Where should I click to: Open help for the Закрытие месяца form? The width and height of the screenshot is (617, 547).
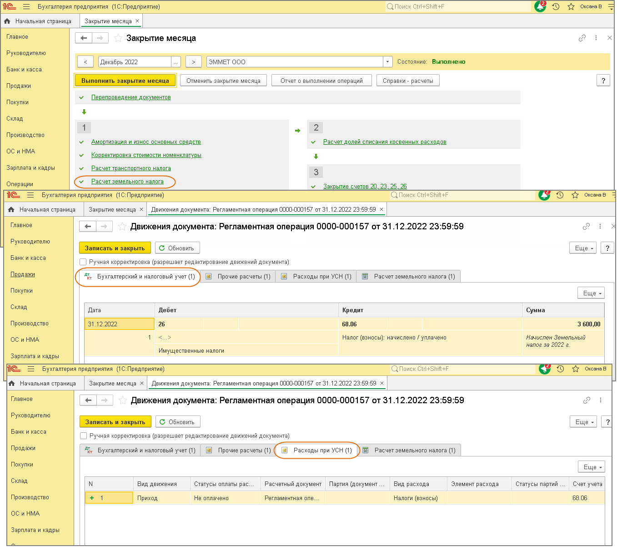tap(603, 81)
